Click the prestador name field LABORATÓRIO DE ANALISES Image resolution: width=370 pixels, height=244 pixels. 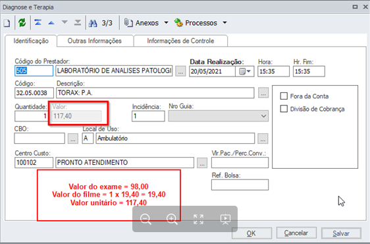point(114,71)
